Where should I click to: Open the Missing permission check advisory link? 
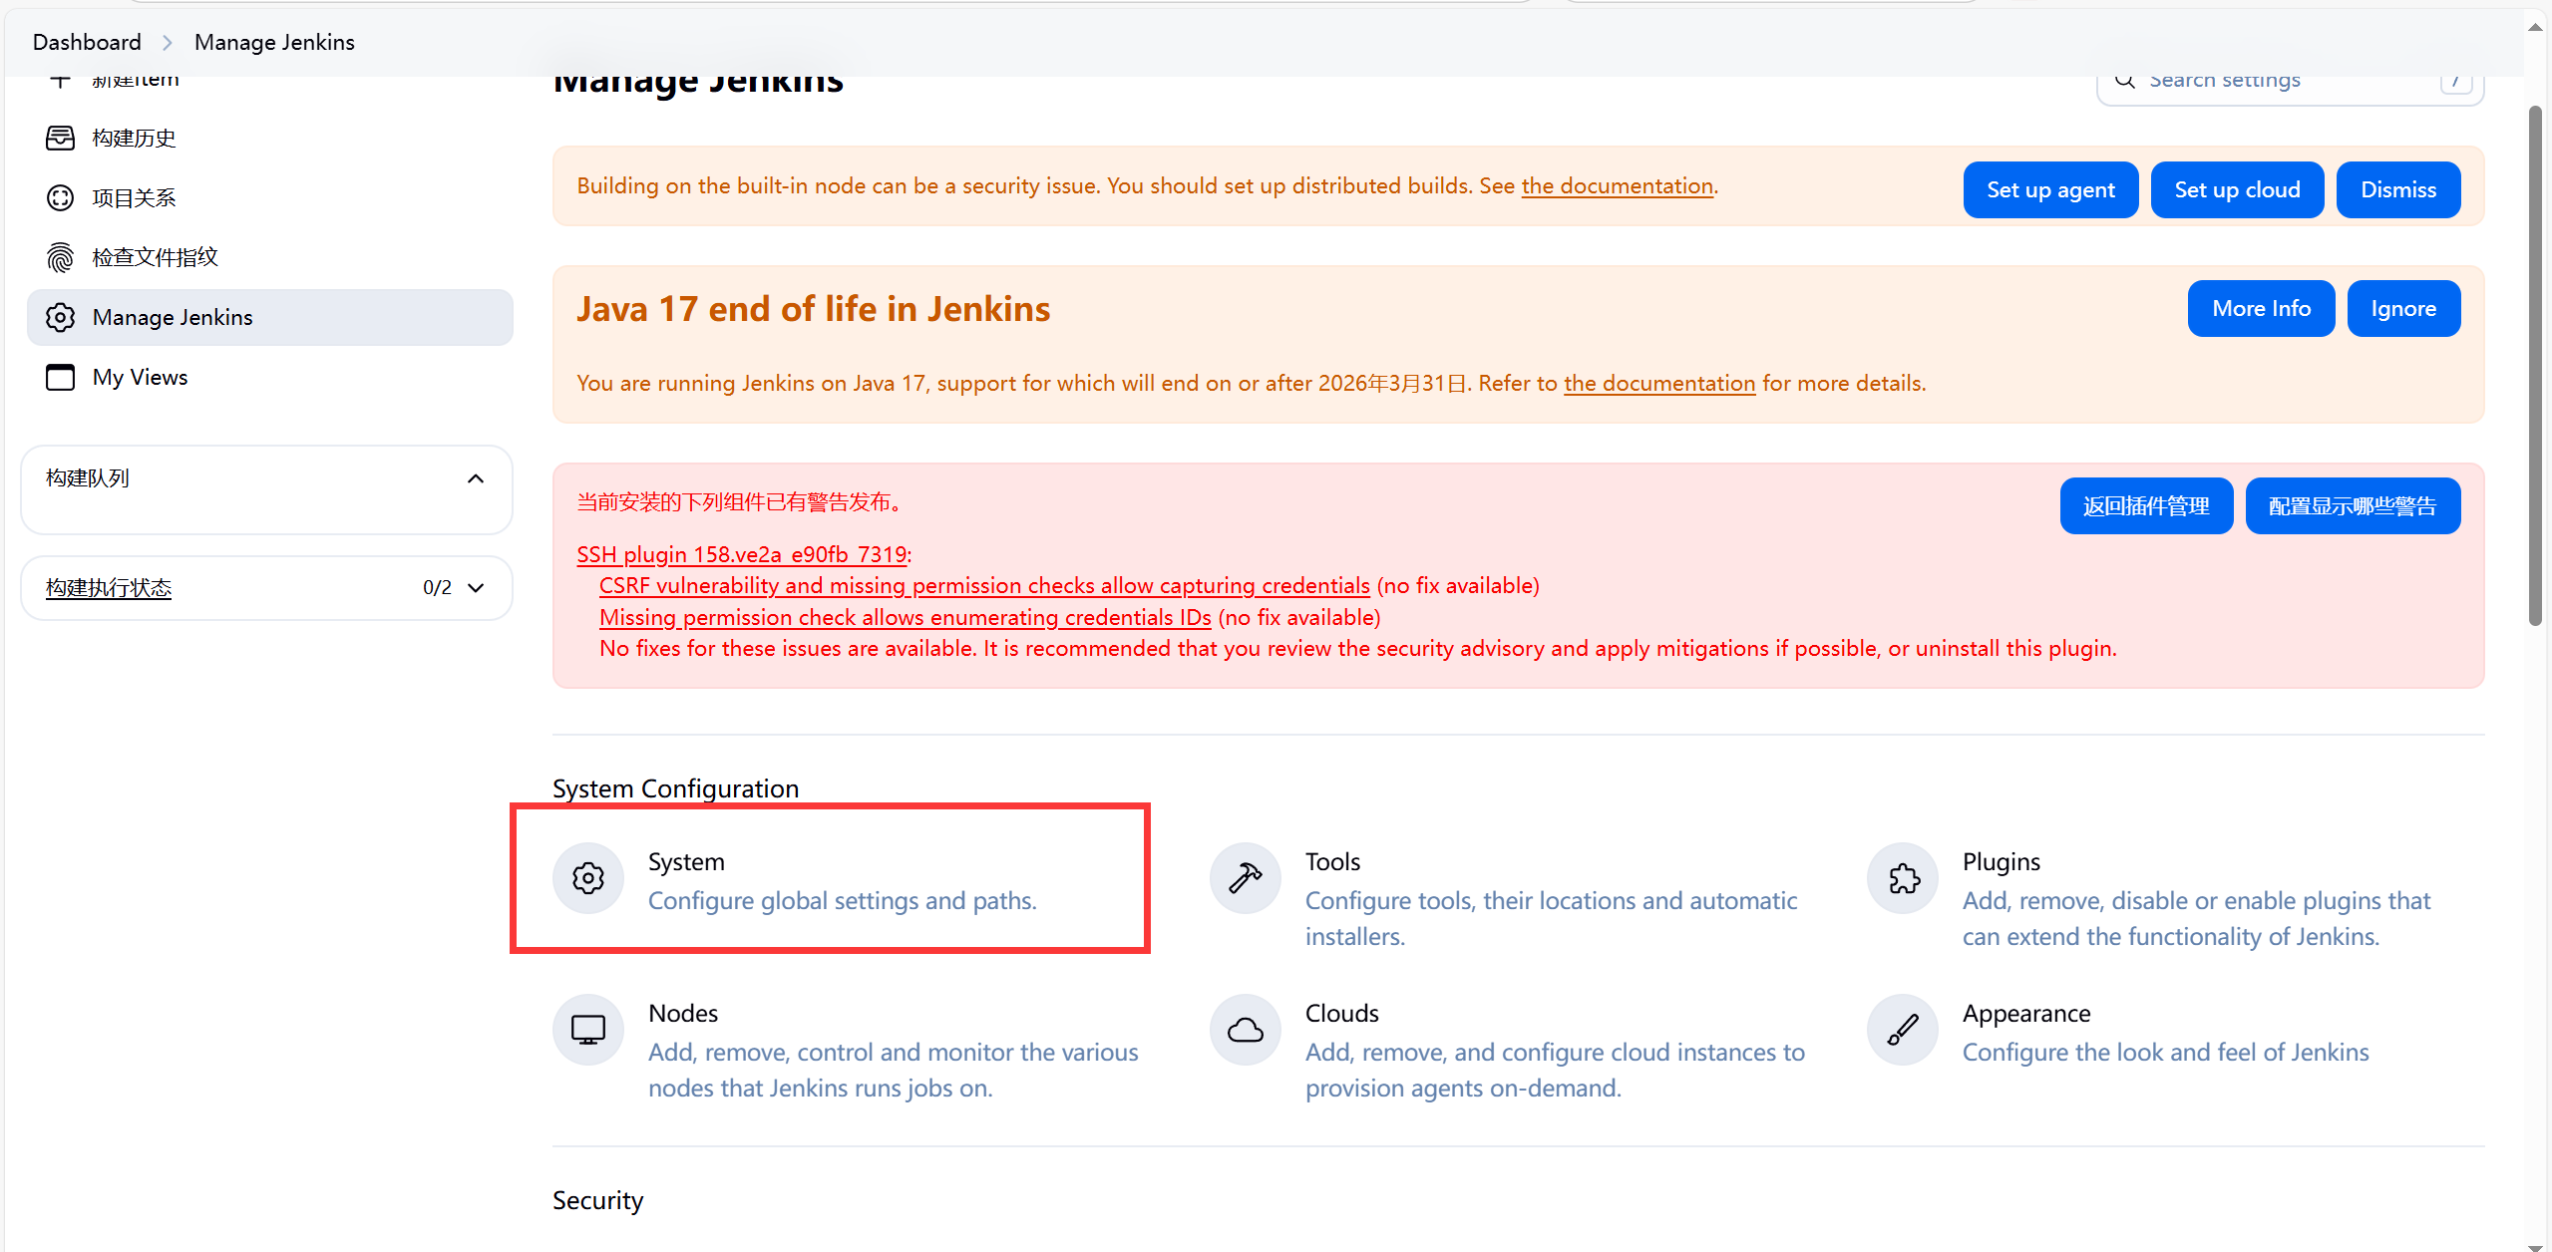tap(906, 617)
